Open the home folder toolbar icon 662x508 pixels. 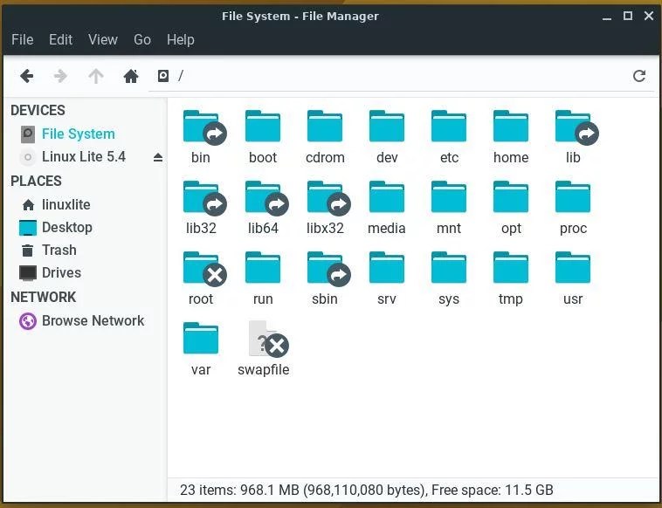click(x=131, y=76)
